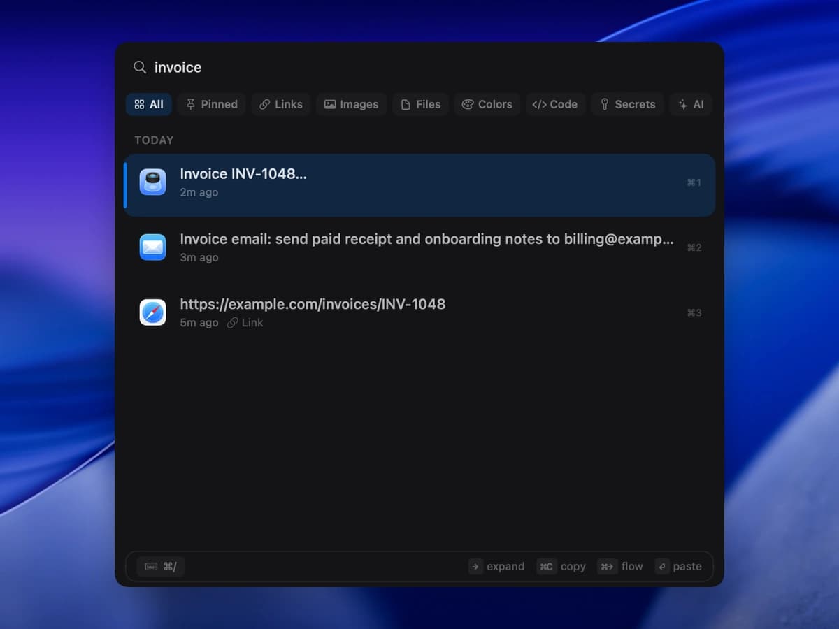Switch to the Code filter tab

(555, 104)
